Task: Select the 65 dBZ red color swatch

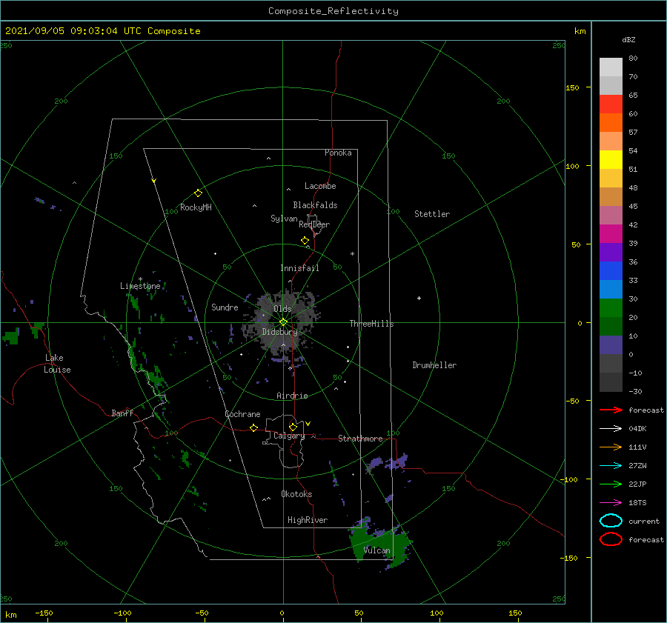Action: (611, 104)
